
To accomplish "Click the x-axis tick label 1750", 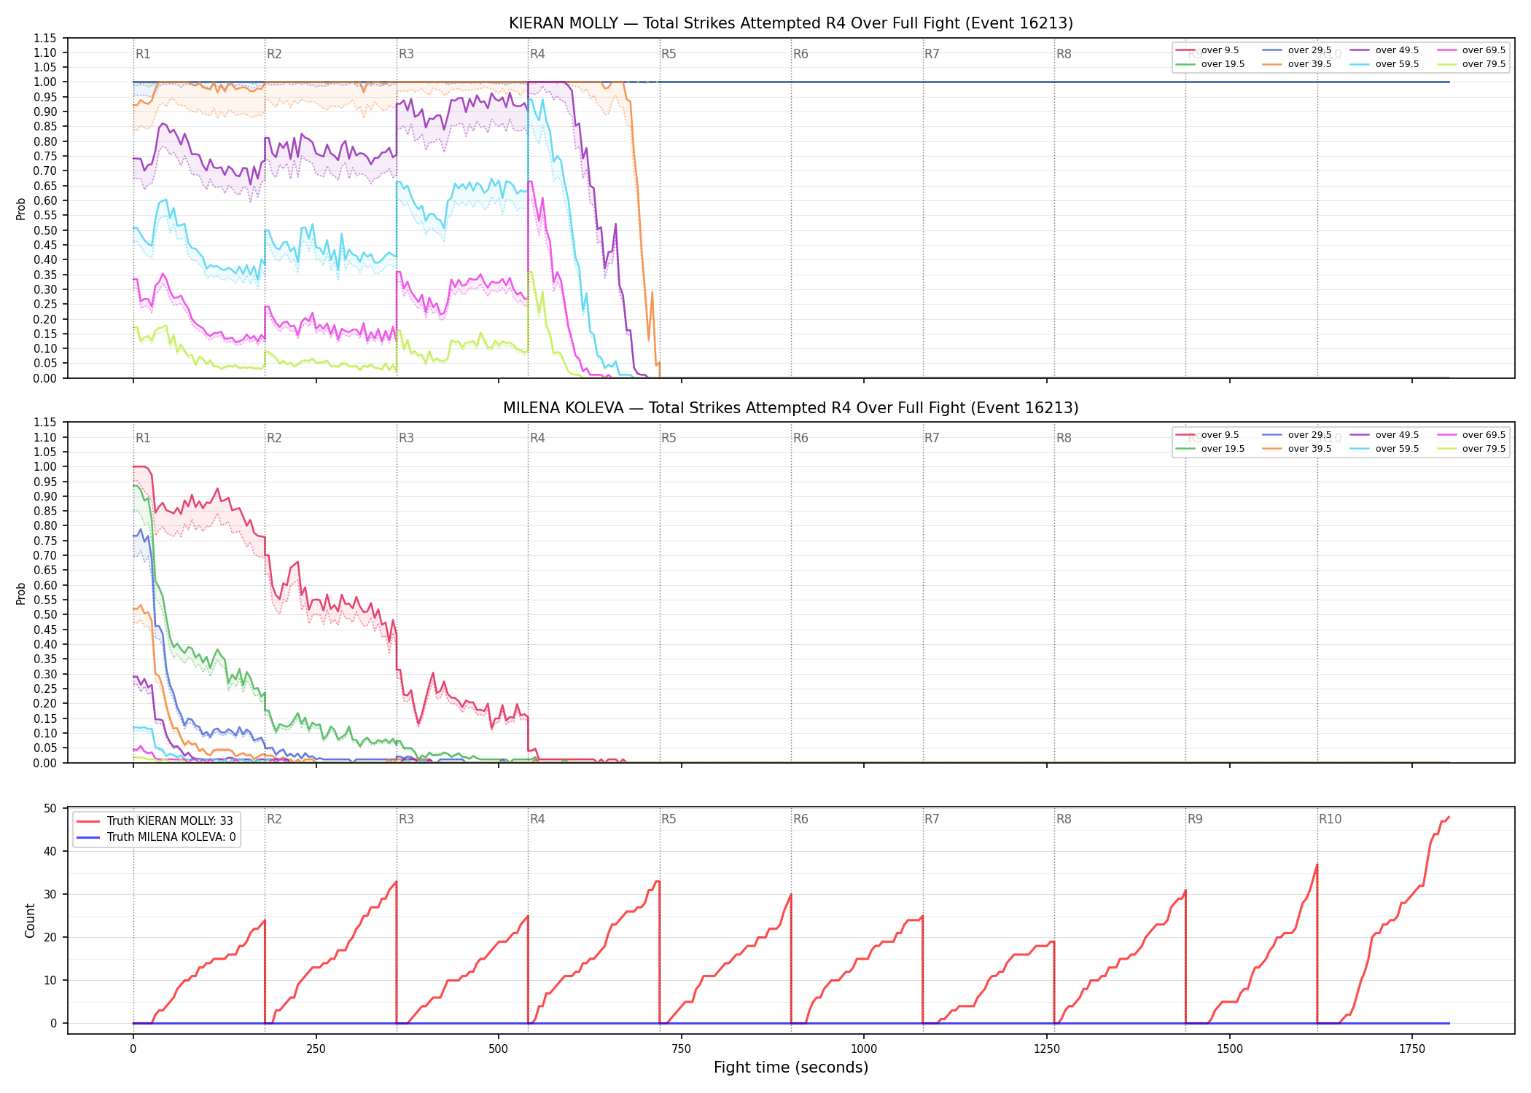I will point(1412,1049).
